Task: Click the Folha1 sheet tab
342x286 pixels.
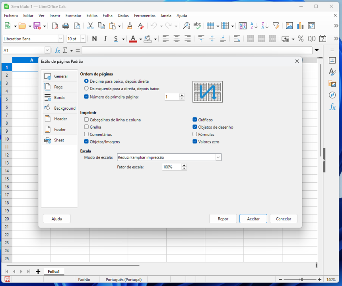Action: coord(54,271)
